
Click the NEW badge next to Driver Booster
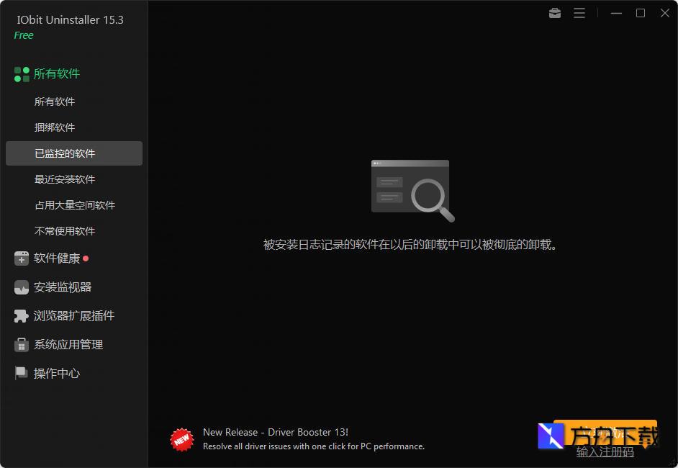pyautogui.click(x=181, y=439)
